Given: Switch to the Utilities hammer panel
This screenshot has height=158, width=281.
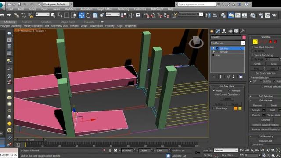Looking at the screenshot, I should (242, 31).
